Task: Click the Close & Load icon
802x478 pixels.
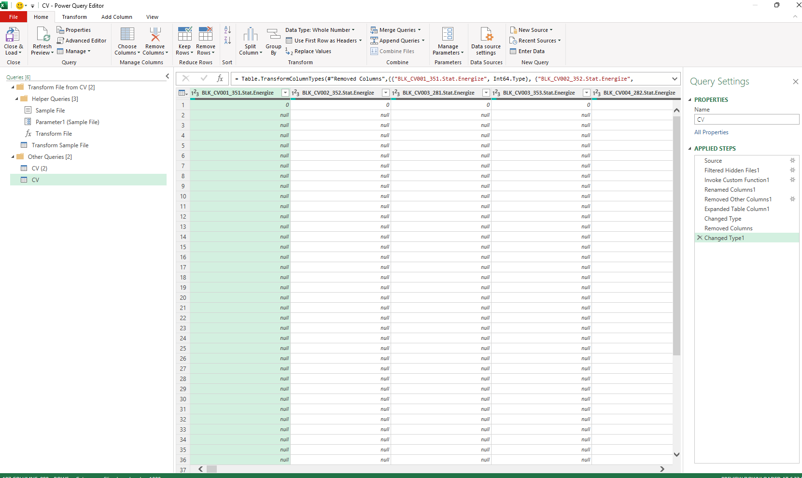Action: (x=13, y=34)
